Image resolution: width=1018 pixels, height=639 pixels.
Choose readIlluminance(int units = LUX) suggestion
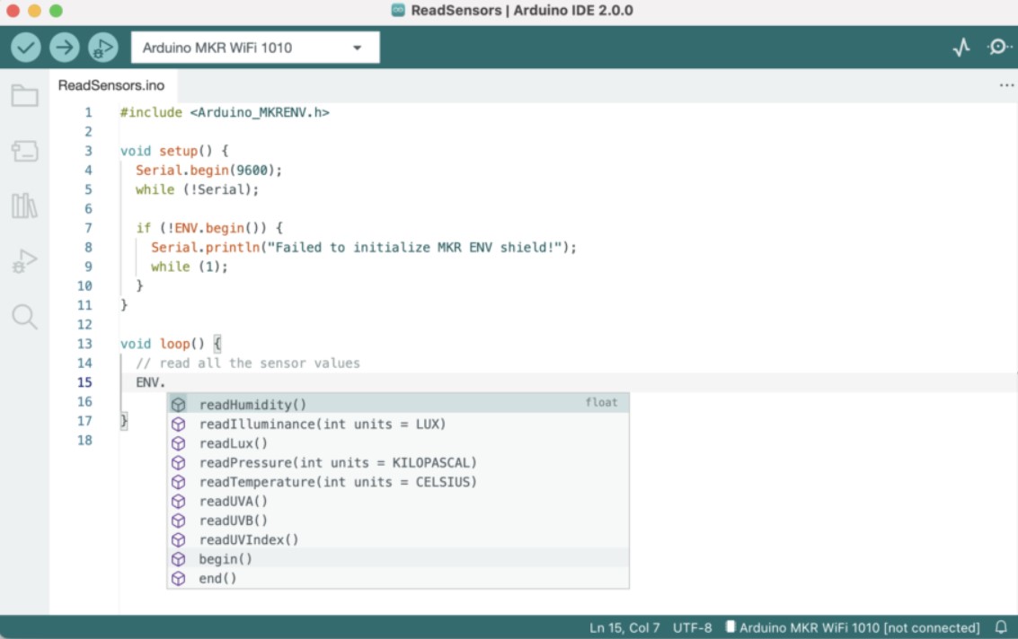398,424
